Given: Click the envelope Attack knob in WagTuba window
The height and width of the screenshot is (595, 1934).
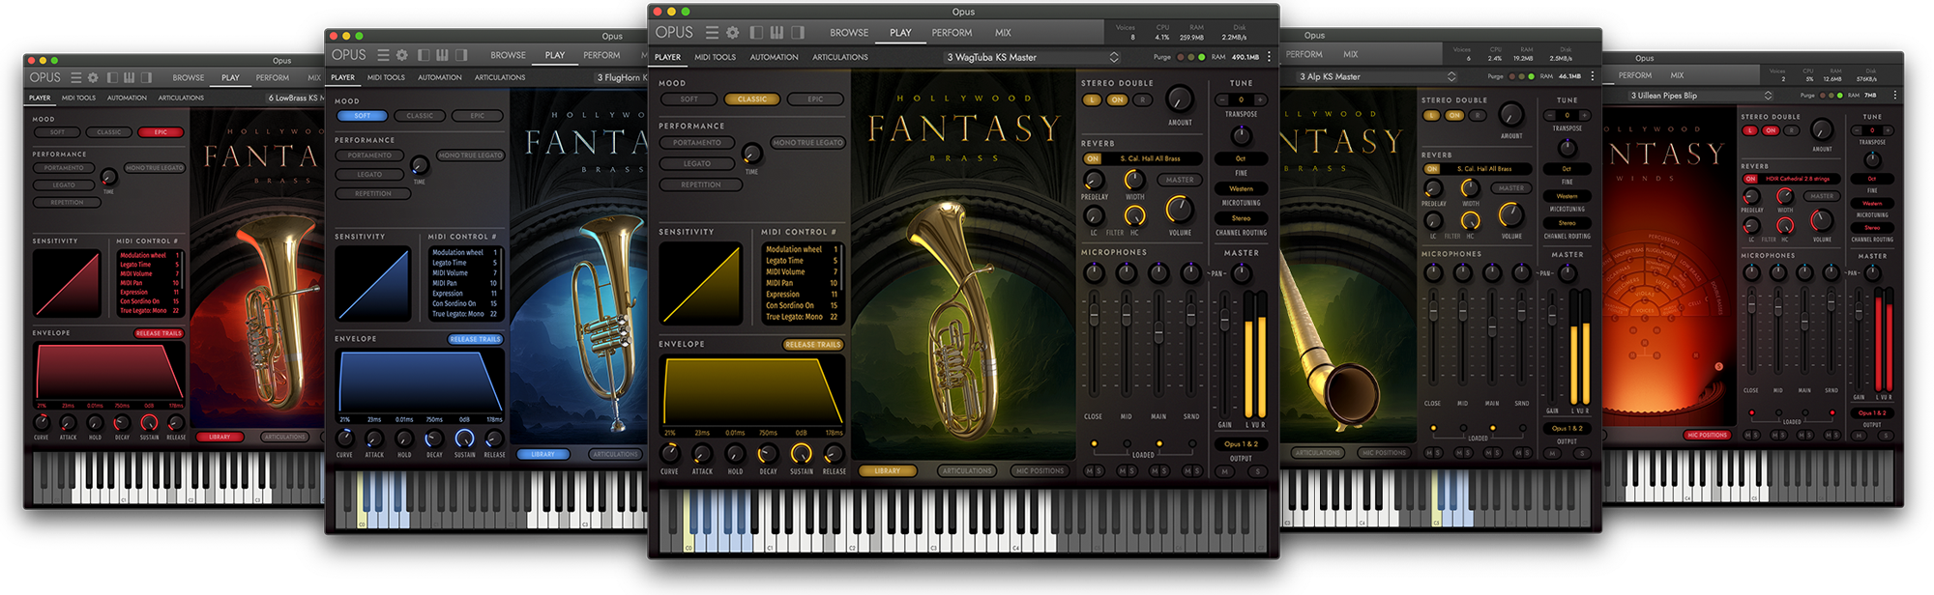Looking at the screenshot, I should click(x=702, y=453).
